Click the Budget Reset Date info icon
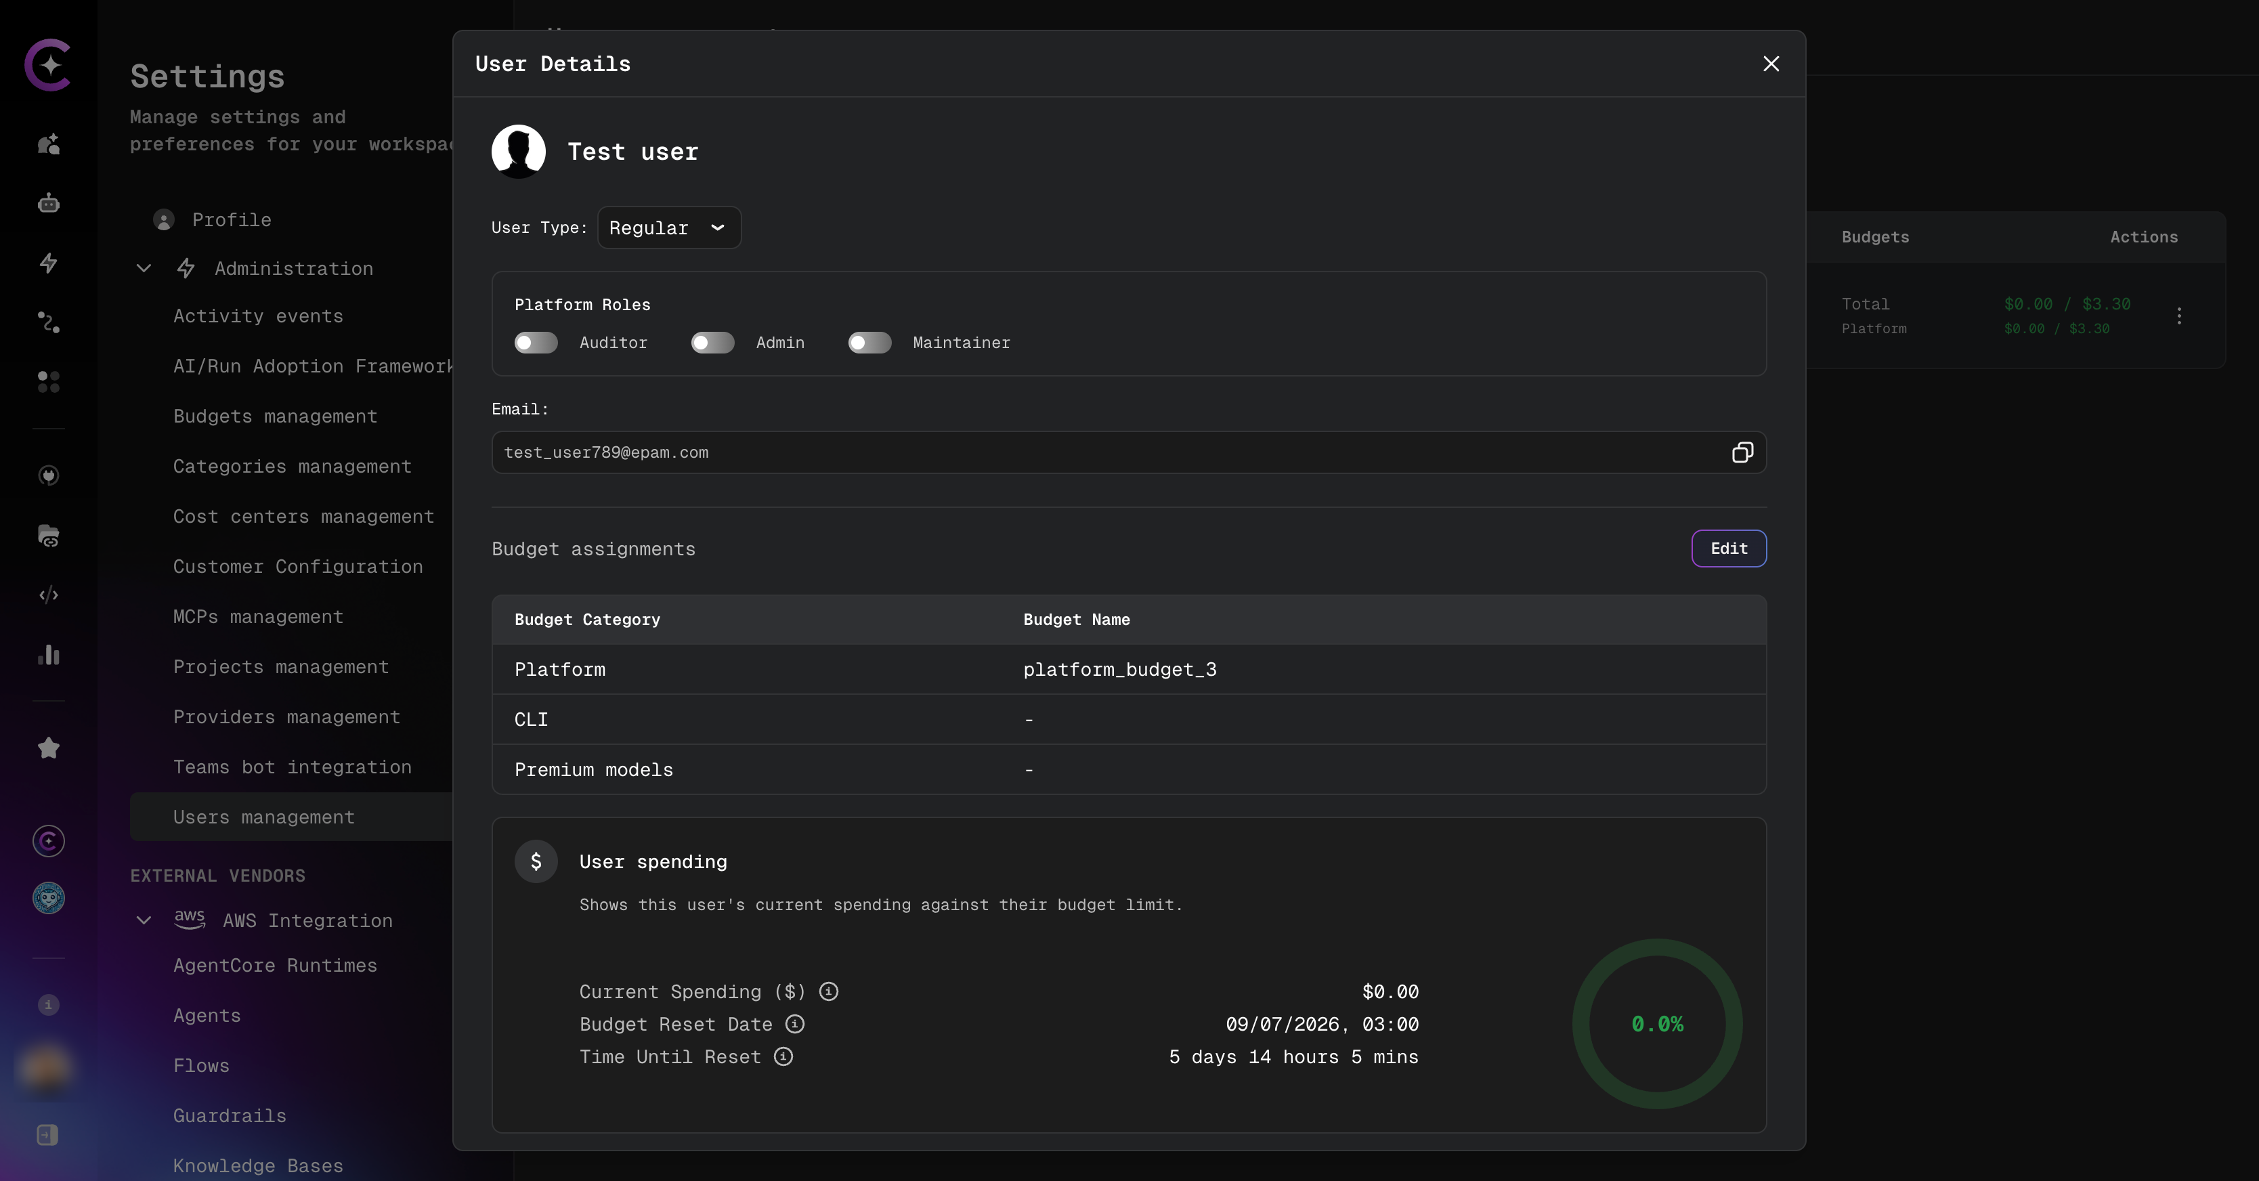The width and height of the screenshot is (2259, 1181). [x=794, y=1024]
